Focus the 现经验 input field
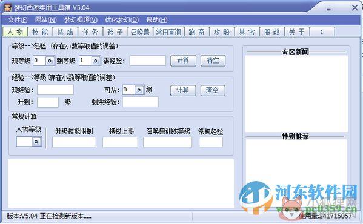Image resolution: width=363 pixels, height=224 pixels. tap(55, 90)
